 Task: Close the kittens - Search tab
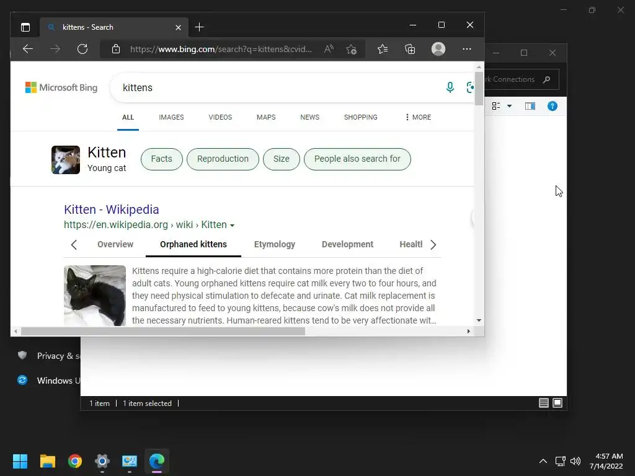tap(178, 27)
